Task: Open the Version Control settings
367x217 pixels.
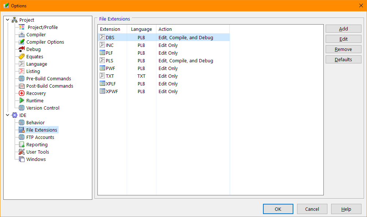Action: pos(42,108)
